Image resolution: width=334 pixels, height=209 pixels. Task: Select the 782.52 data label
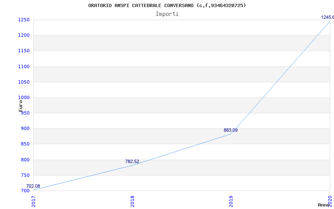[x=132, y=161]
